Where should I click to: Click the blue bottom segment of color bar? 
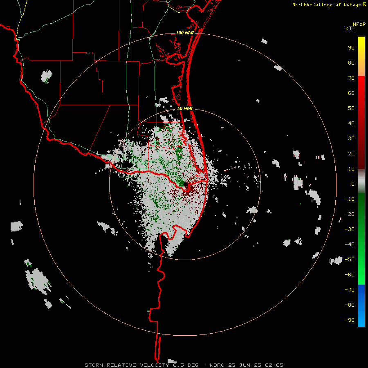[x=361, y=306]
